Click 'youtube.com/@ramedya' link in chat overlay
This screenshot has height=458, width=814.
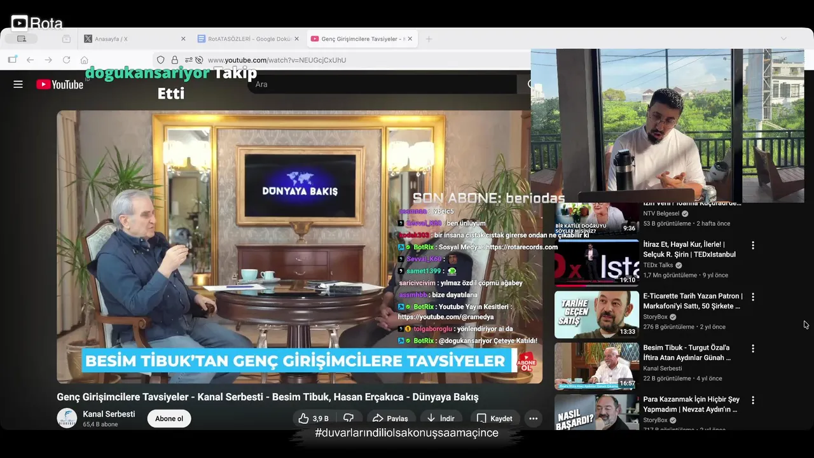point(446,317)
